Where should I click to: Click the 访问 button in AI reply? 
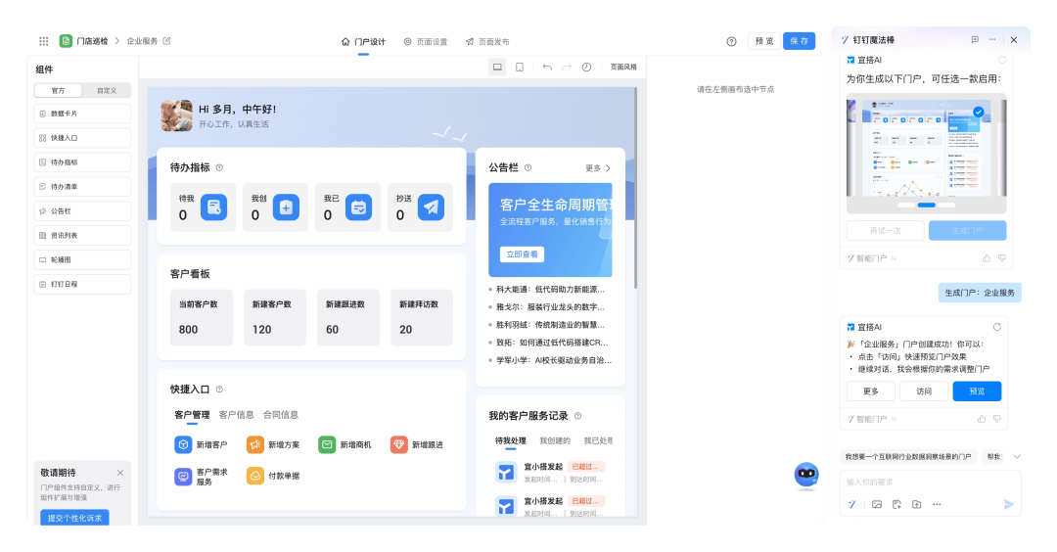click(924, 391)
